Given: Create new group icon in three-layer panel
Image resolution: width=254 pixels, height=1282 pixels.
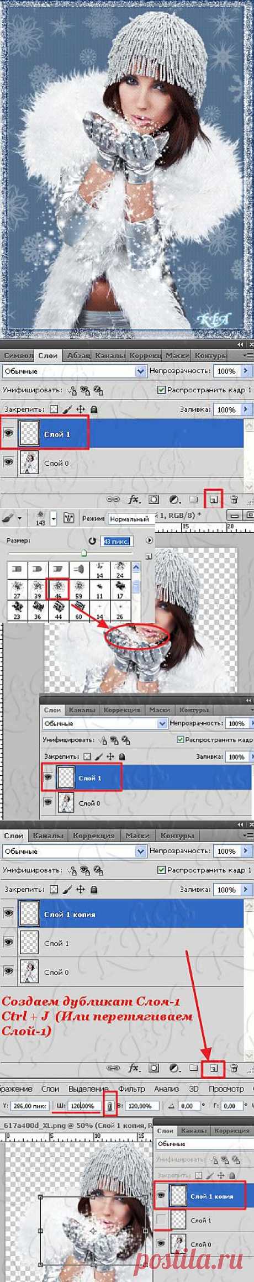Looking at the screenshot, I should [194, 1068].
